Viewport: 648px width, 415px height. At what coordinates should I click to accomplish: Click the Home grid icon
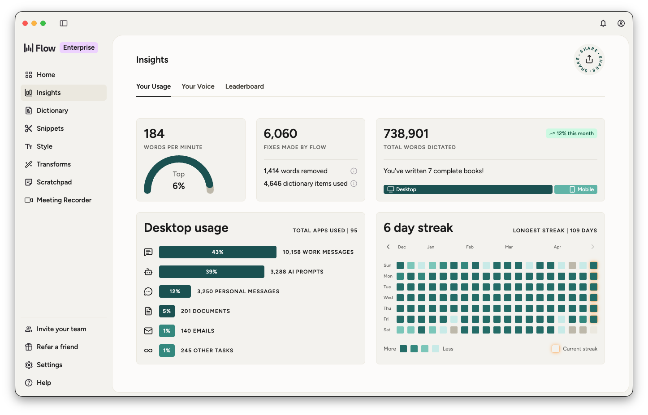click(29, 75)
